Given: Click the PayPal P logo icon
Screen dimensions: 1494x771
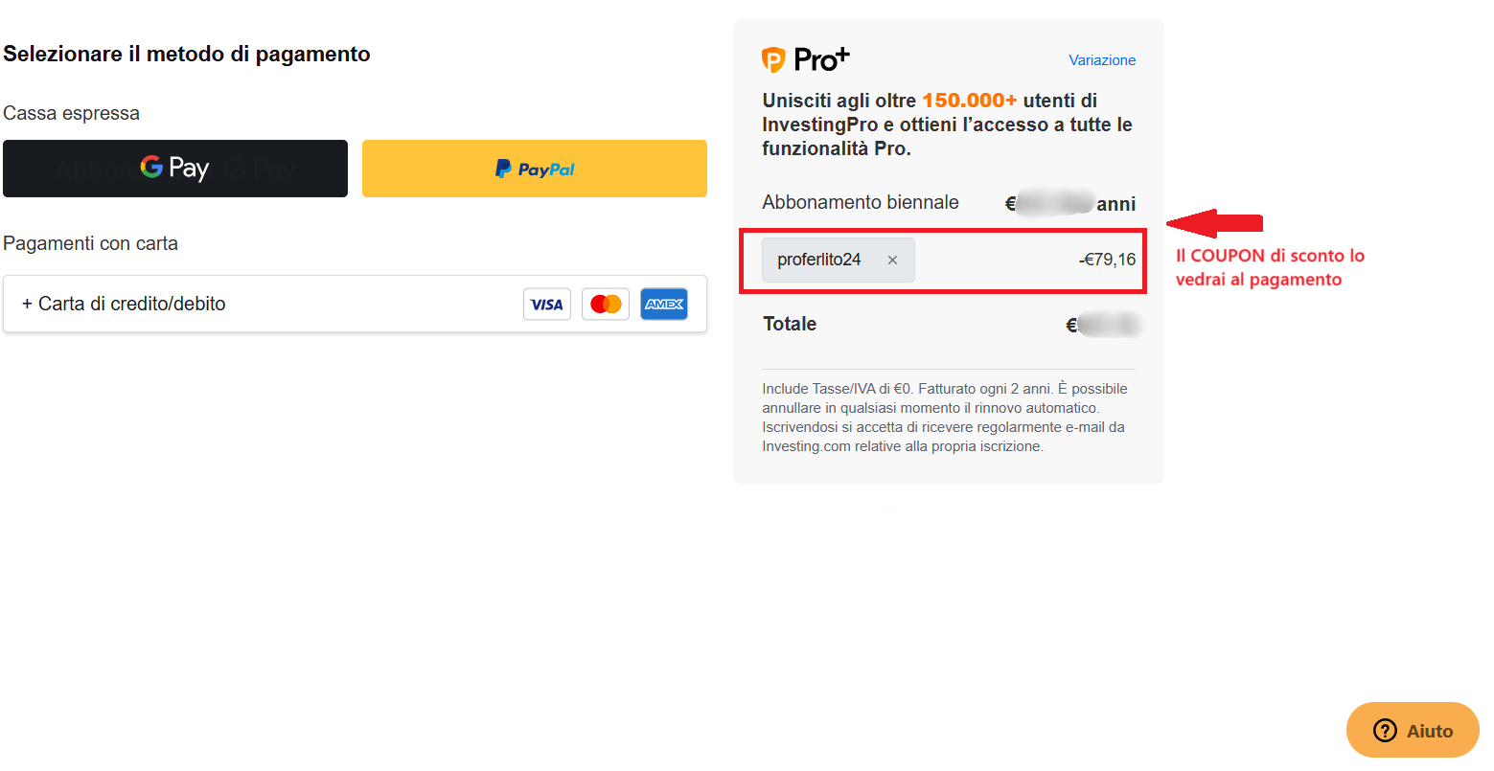Looking at the screenshot, I should (x=503, y=169).
